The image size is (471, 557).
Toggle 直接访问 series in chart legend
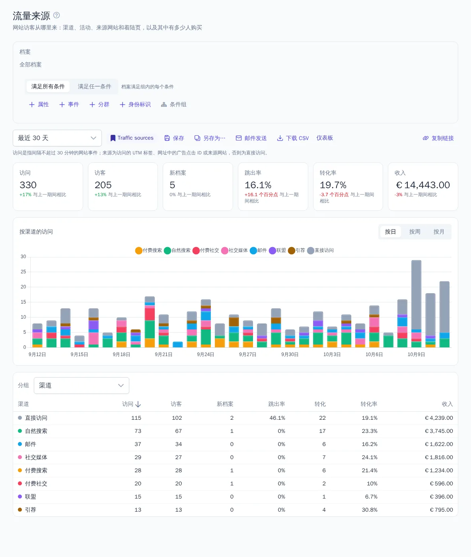tap(321, 250)
